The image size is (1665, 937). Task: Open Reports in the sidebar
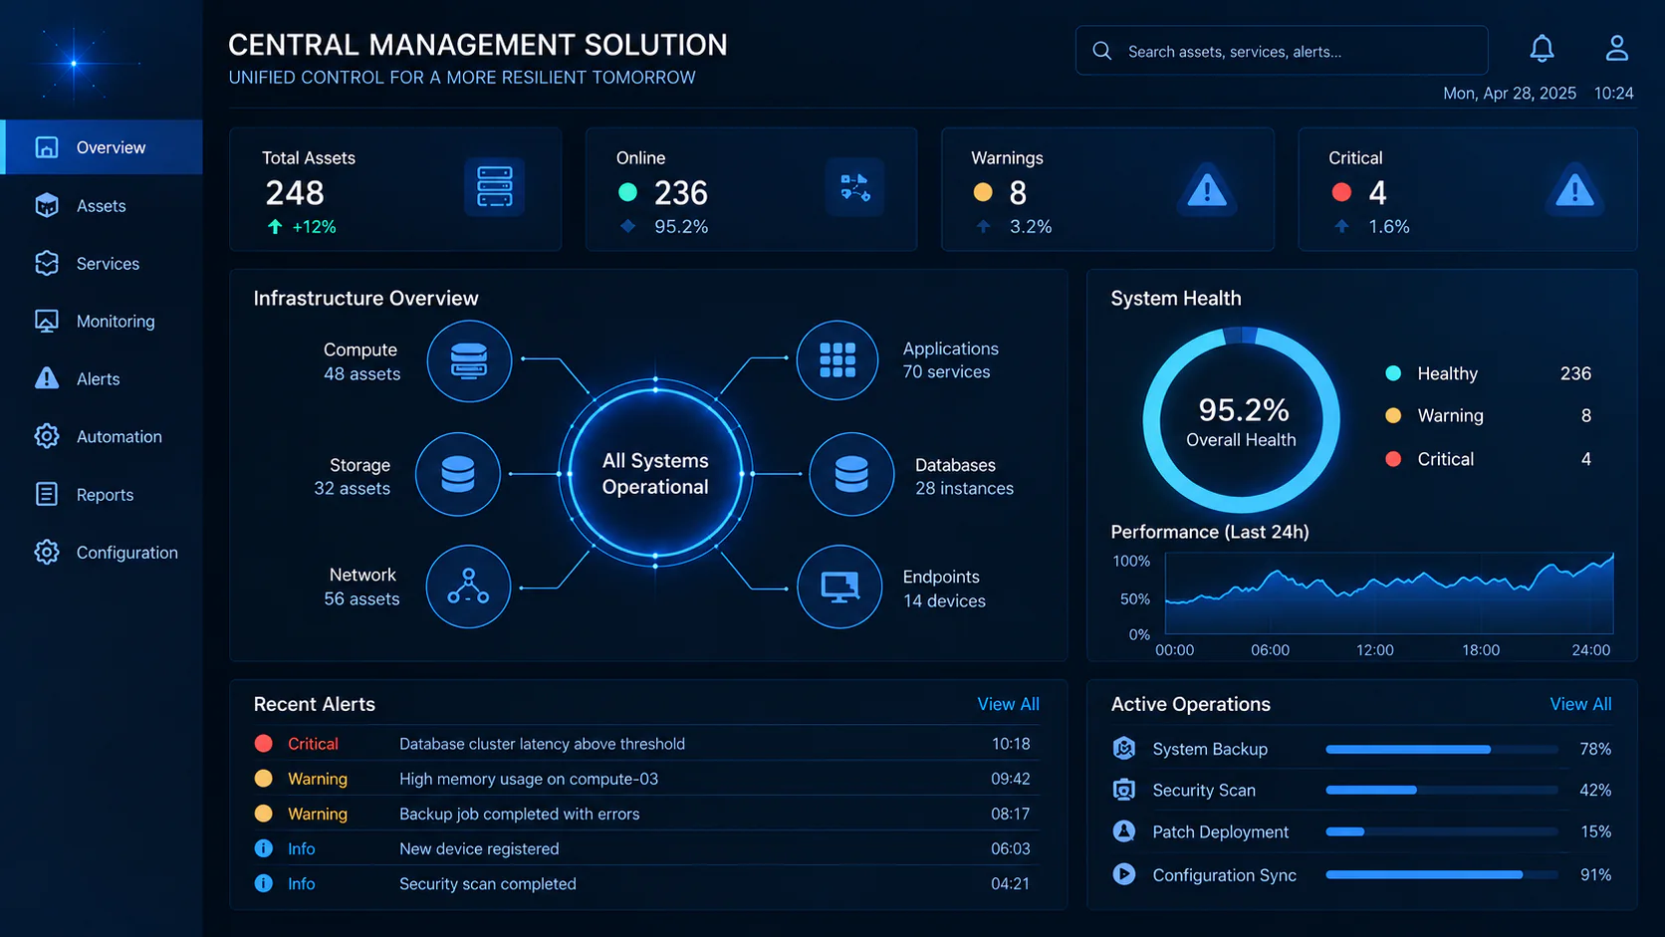pyautogui.click(x=102, y=494)
